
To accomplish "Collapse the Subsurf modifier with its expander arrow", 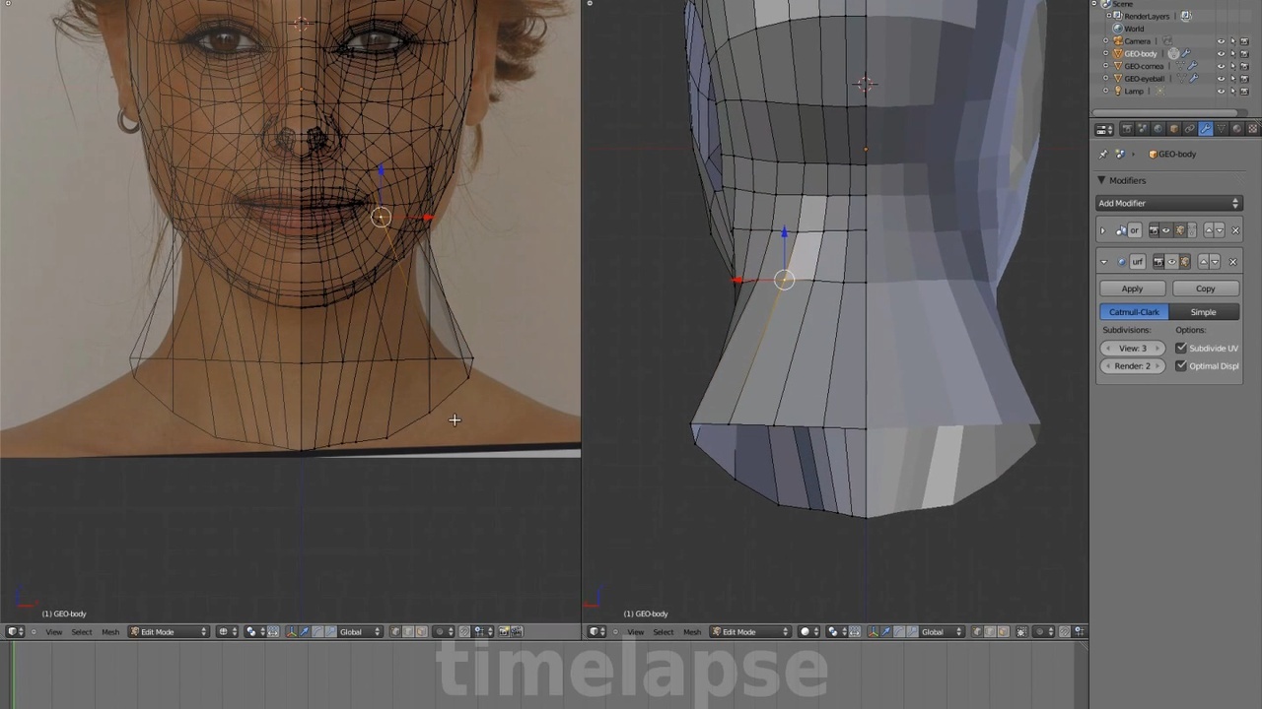I will coord(1103,262).
